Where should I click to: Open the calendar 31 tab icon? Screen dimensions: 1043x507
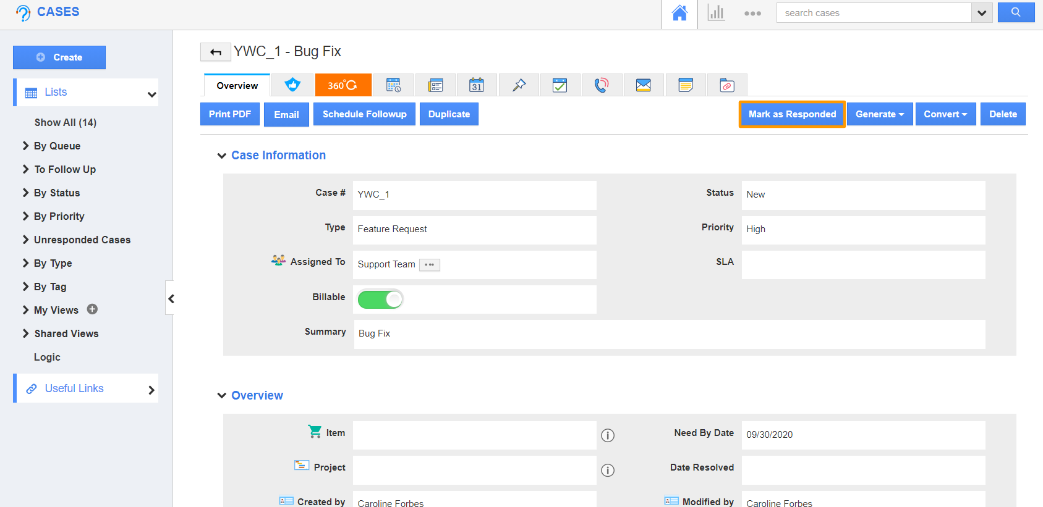(476, 85)
